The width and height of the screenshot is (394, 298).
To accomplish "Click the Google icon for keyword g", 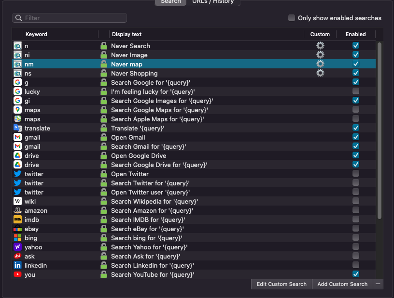I will click(x=17, y=82).
